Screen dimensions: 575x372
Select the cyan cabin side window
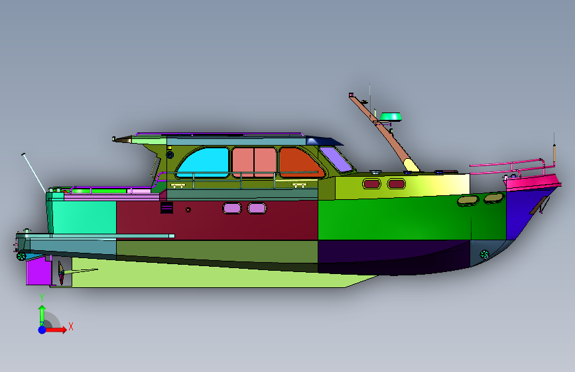tap(205, 162)
